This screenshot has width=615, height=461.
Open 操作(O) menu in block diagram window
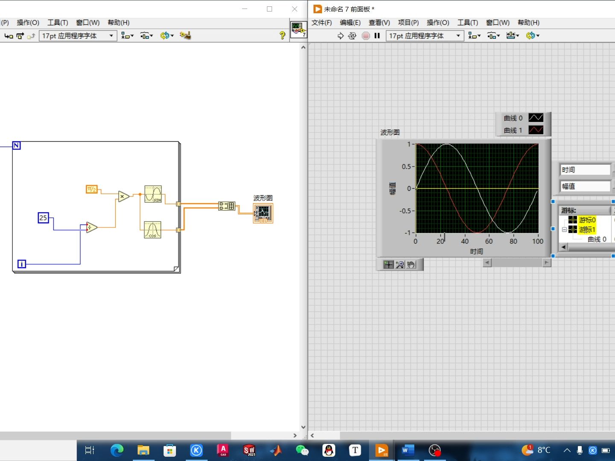[x=28, y=23]
